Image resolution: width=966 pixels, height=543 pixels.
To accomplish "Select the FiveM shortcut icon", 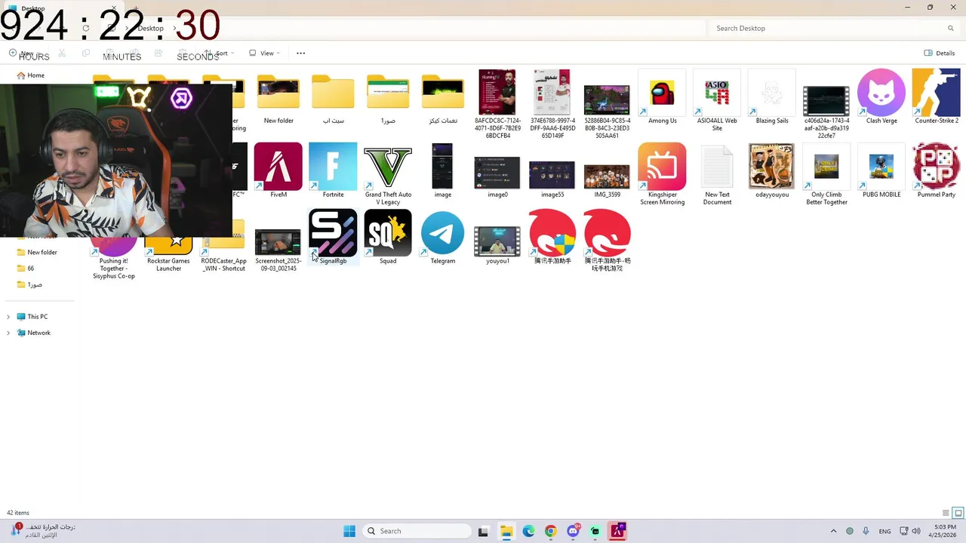I will tap(278, 166).
